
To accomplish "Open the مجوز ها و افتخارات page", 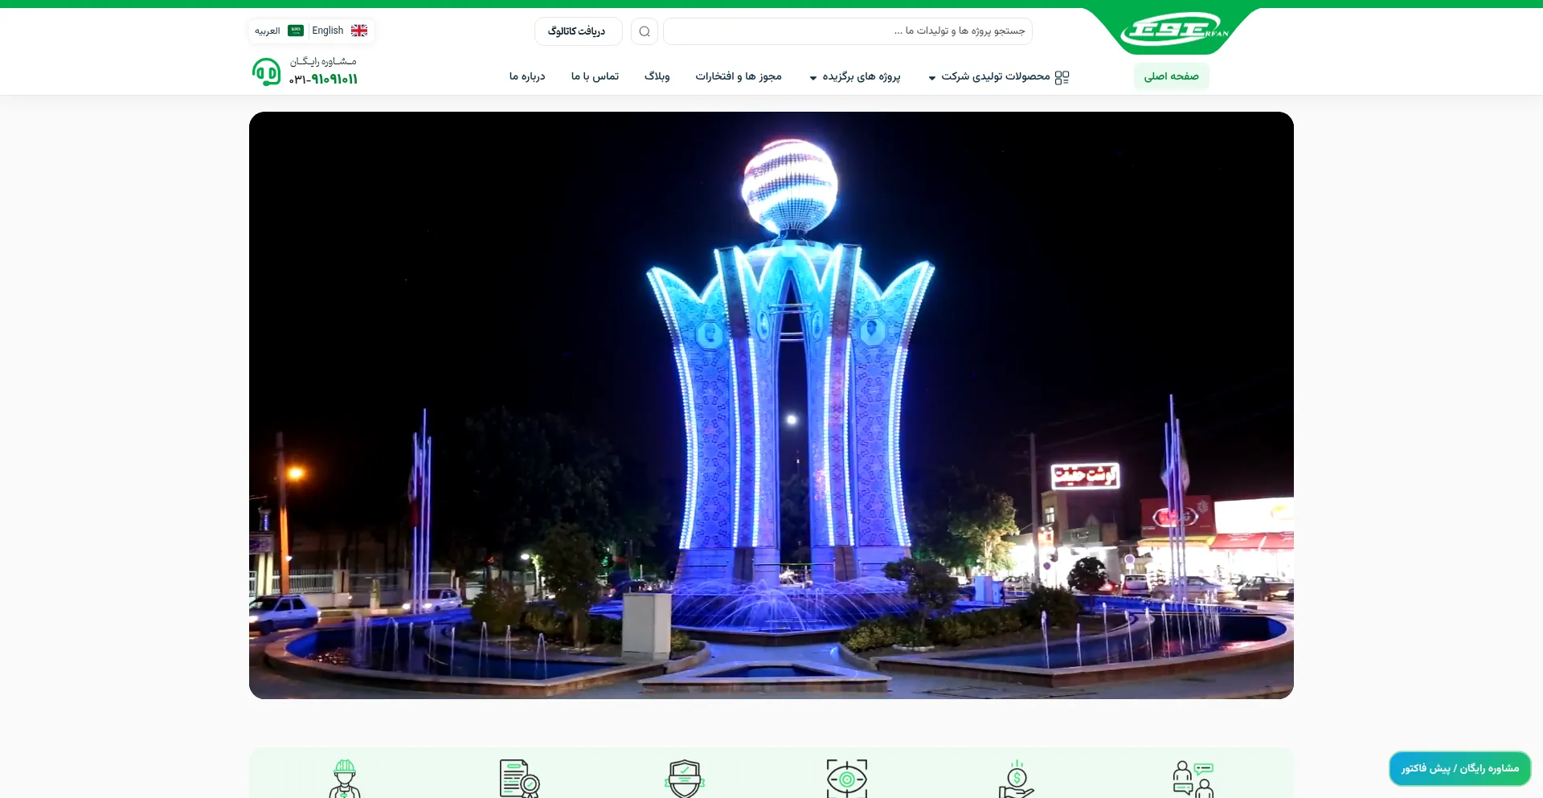I will [x=738, y=76].
